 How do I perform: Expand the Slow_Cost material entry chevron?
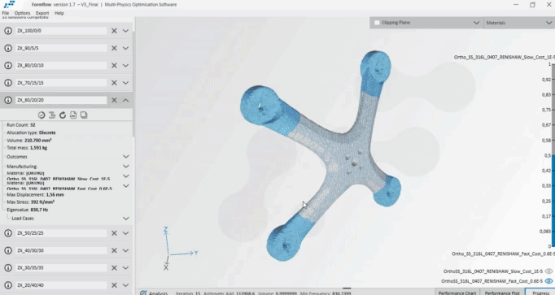(x=125, y=176)
